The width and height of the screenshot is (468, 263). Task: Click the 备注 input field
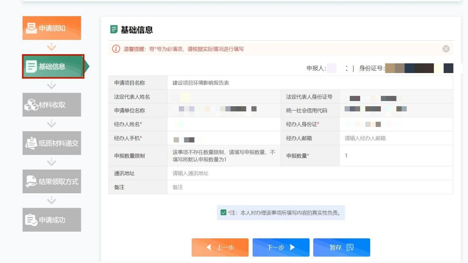click(310, 187)
